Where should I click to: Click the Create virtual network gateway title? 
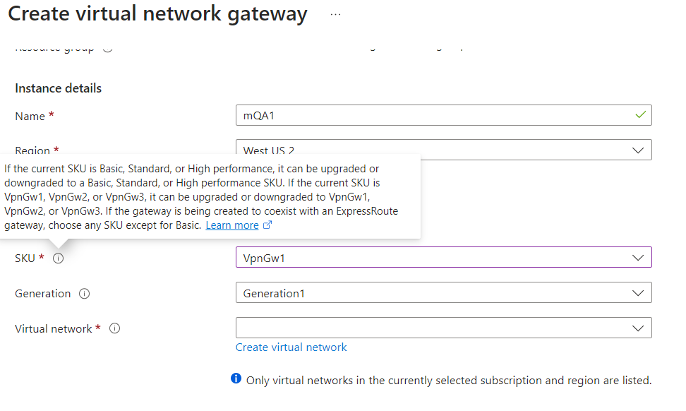[157, 13]
